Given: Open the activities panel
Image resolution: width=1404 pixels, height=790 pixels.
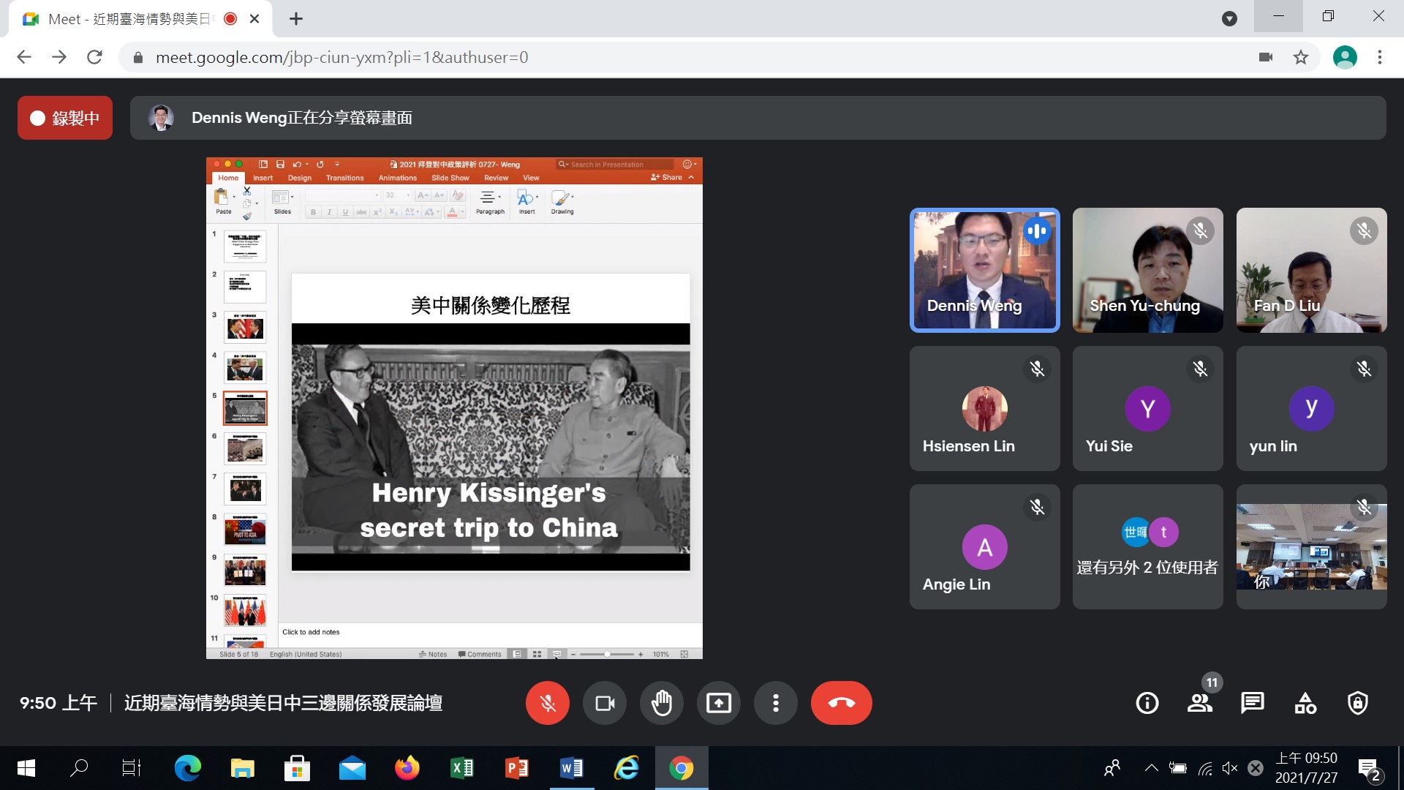Looking at the screenshot, I should click(1305, 703).
